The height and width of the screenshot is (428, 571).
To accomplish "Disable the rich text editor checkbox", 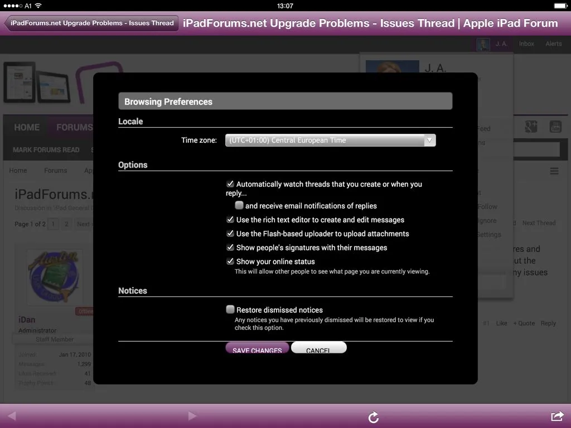I will click(230, 220).
